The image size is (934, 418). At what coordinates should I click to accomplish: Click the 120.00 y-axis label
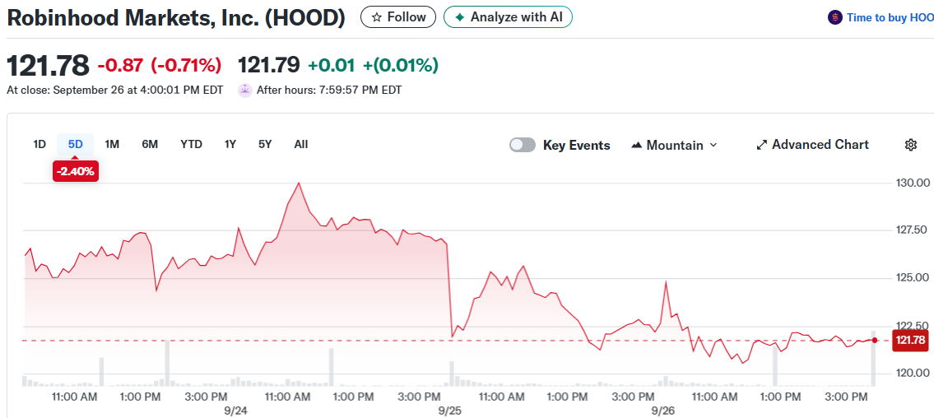(913, 373)
